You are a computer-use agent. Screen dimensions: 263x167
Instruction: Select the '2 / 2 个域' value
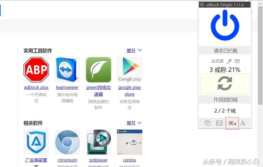pyautogui.click(x=225, y=111)
